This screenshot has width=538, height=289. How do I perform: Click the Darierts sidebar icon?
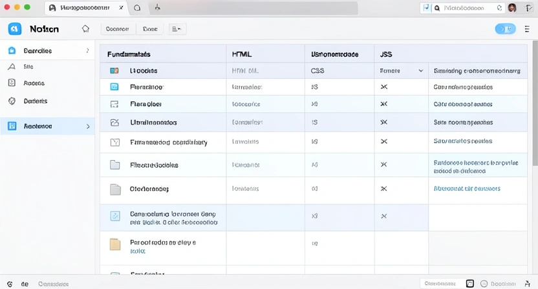point(12,101)
